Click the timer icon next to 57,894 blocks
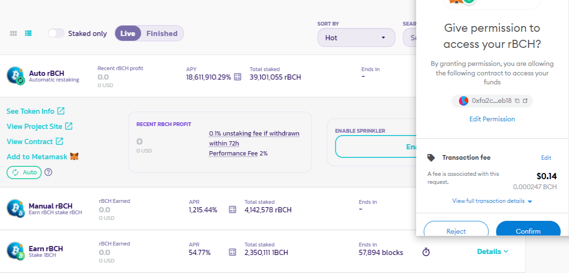The width and height of the screenshot is (569, 273). click(426, 252)
